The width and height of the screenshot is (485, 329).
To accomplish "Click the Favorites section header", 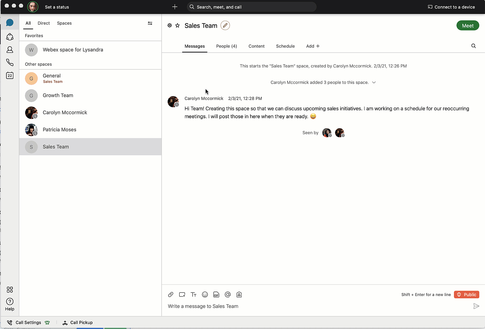I will pyautogui.click(x=34, y=36).
